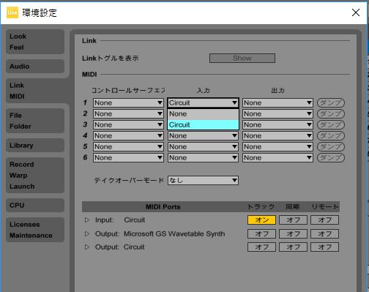Viewport: 369px width, 292px height.
Task: Expand the Output Circuit port entry
Action: (87, 247)
